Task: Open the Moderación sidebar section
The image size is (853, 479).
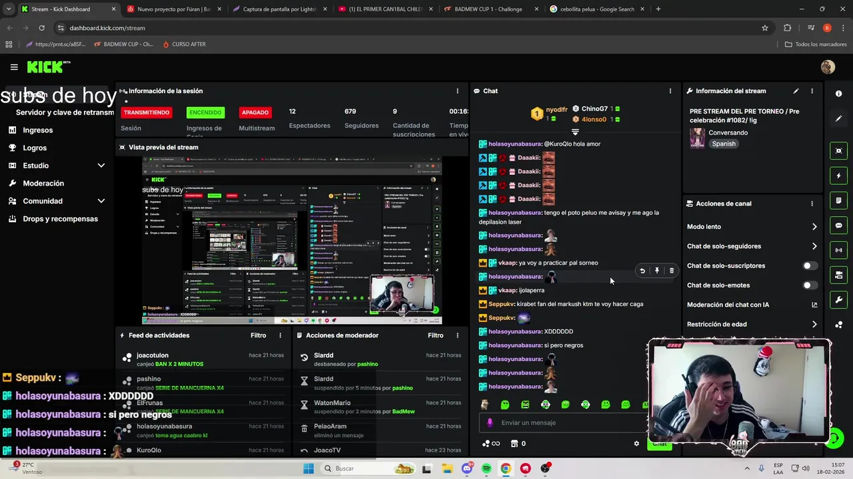Action: (43, 183)
